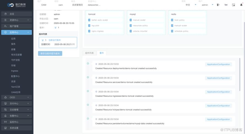
Task: Click the schedule-policy trait icon
Action: tap(172, 31)
